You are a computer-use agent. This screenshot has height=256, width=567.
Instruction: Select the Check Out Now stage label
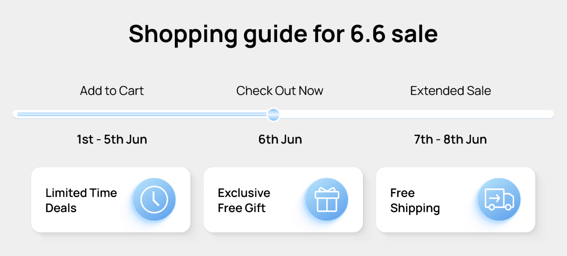pyautogui.click(x=280, y=91)
